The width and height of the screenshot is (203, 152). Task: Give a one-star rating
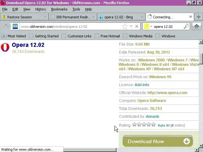[134, 124]
